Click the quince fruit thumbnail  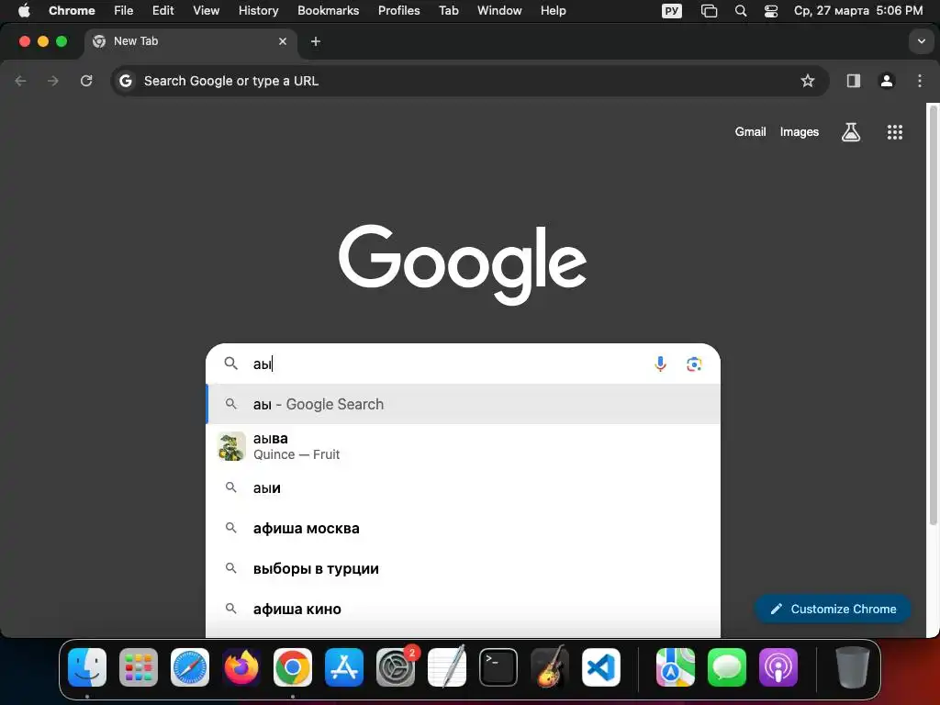231,446
